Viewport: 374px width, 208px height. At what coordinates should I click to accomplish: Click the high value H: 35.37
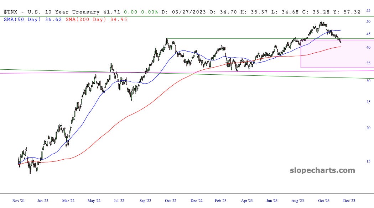coord(254,12)
